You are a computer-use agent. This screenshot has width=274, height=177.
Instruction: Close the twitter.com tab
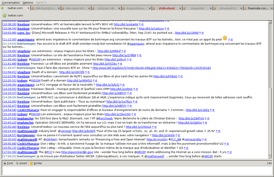(x=28, y=8)
